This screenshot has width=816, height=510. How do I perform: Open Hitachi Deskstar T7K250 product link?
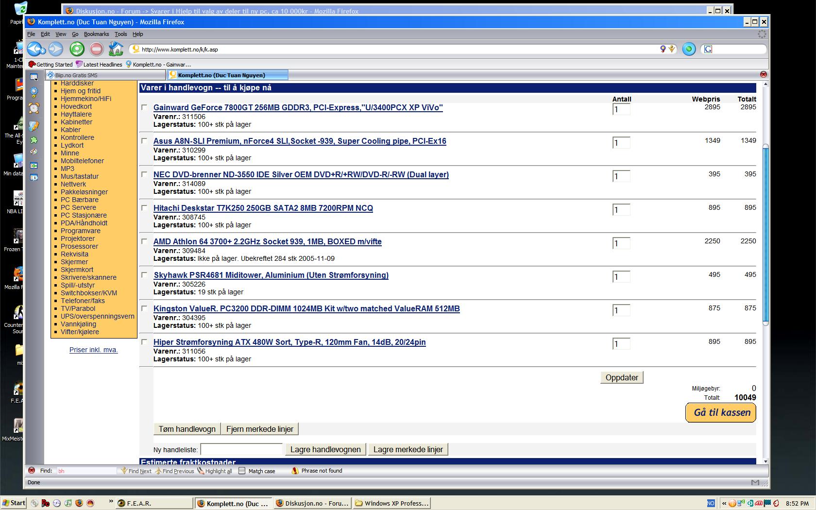[263, 208]
